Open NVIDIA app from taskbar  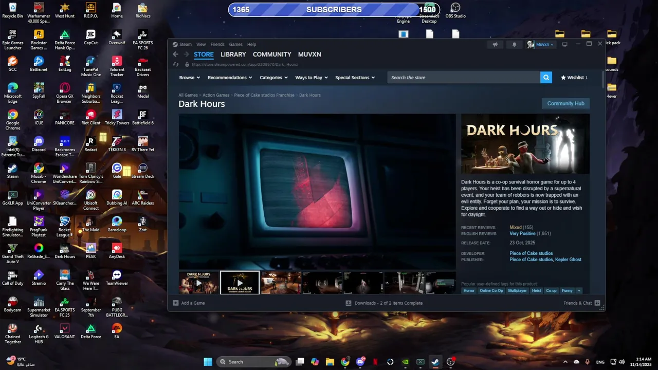(405, 362)
